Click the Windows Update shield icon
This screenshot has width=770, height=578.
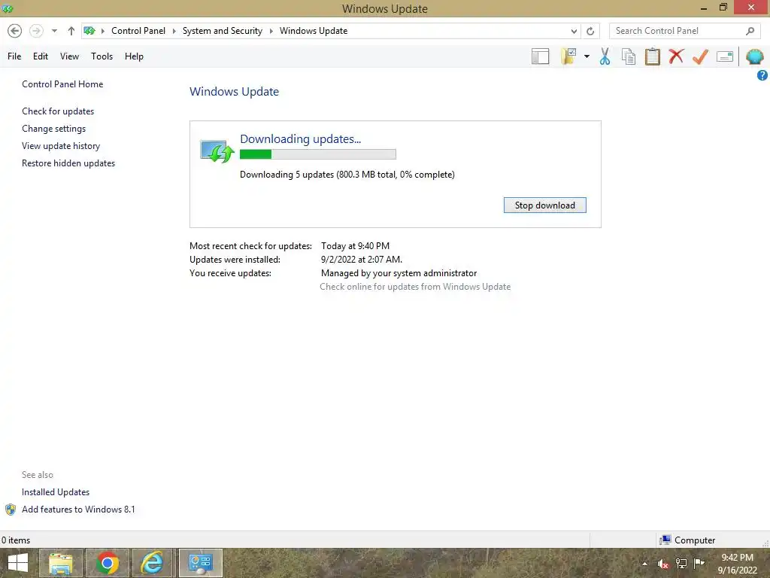click(x=217, y=151)
